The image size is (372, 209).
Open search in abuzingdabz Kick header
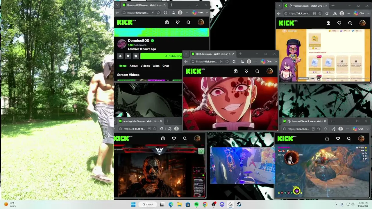tap(185, 138)
